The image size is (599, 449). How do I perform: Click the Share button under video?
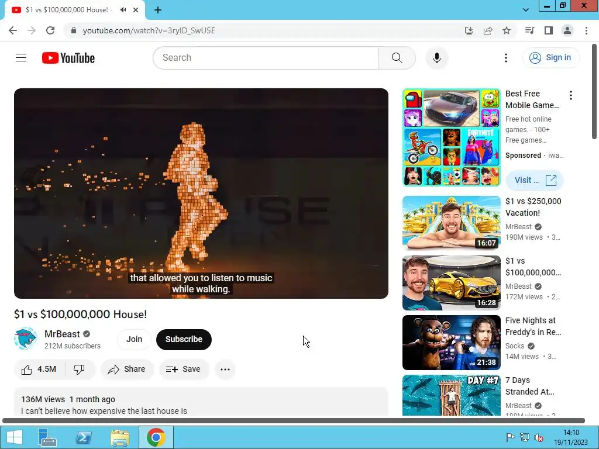[127, 369]
